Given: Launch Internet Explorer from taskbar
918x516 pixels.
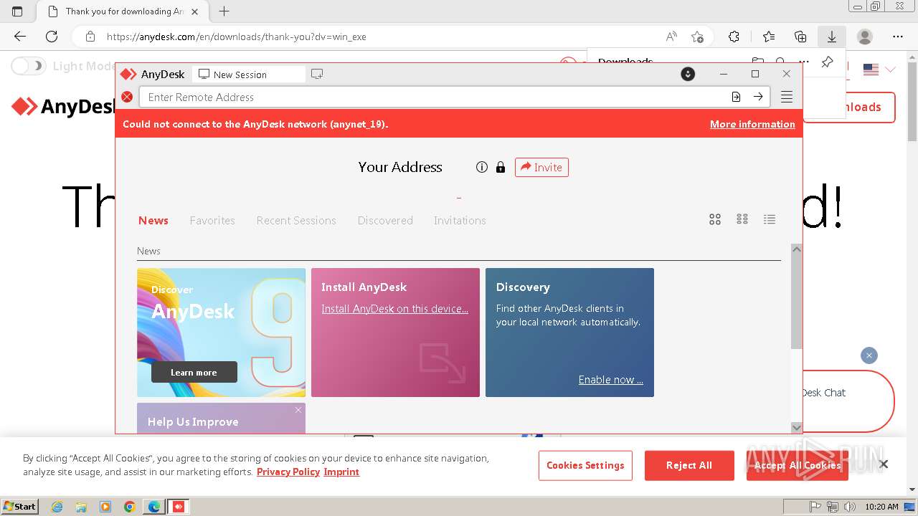Looking at the screenshot, I should [57, 507].
